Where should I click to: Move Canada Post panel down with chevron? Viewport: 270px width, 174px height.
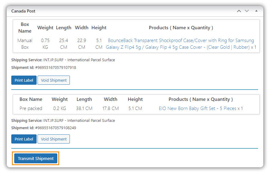(247, 11)
